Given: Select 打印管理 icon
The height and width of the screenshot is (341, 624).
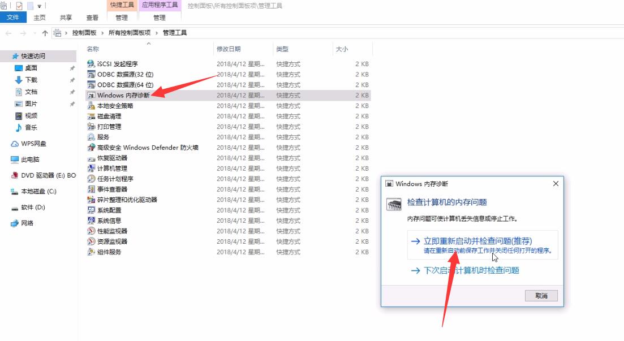Looking at the screenshot, I should [x=91, y=127].
